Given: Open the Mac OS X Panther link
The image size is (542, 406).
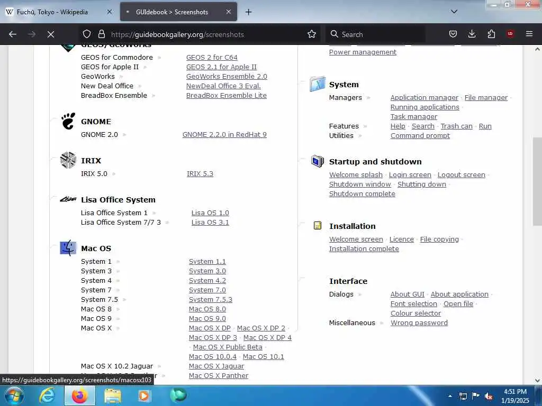Looking at the screenshot, I should (219, 376).
